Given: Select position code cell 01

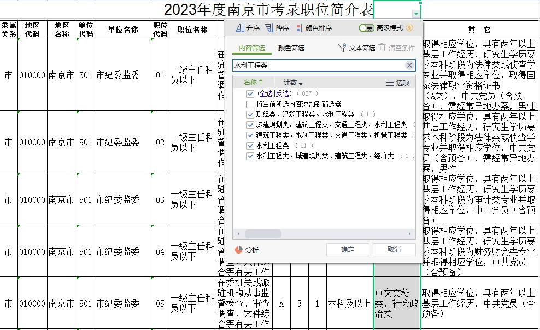Looking at the screenshot, I should (x=160, y=75).
